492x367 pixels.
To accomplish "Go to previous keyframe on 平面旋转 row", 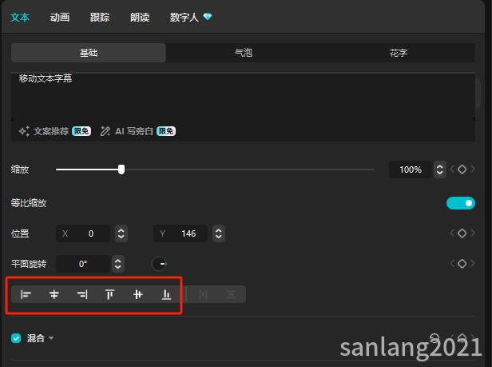I will point(452,263).
